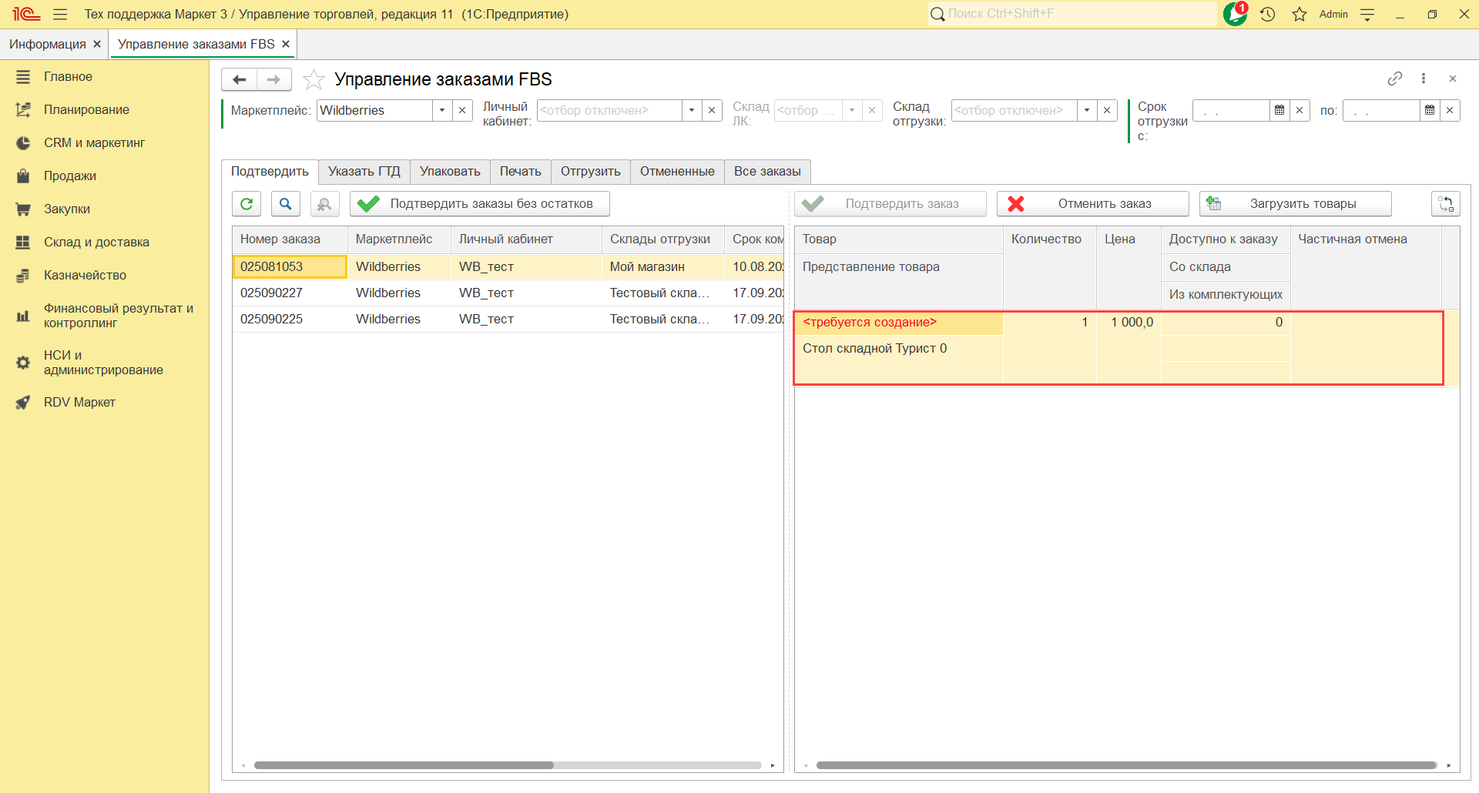Open the Все заказы tab

point(766,172)
